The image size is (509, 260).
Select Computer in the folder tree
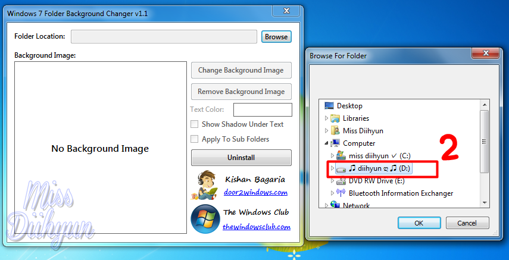(359, 143)
